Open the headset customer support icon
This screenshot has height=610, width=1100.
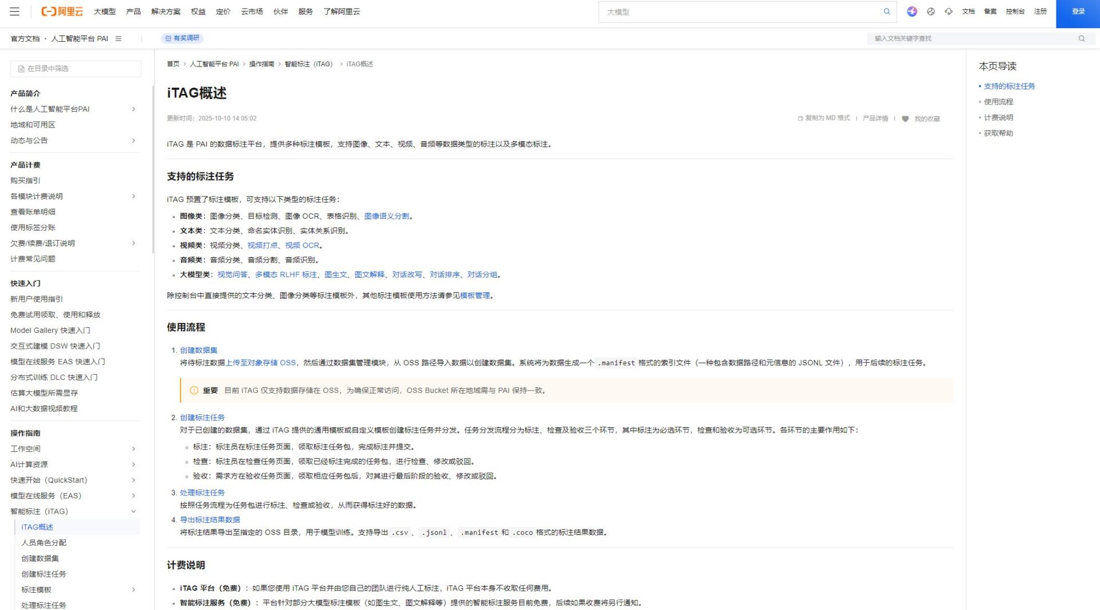949,11
